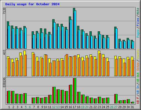Click the tallest cyan pages bar for day 17
Image resolution: width=141 pixels, height=110 pixels.
point(75,29)
